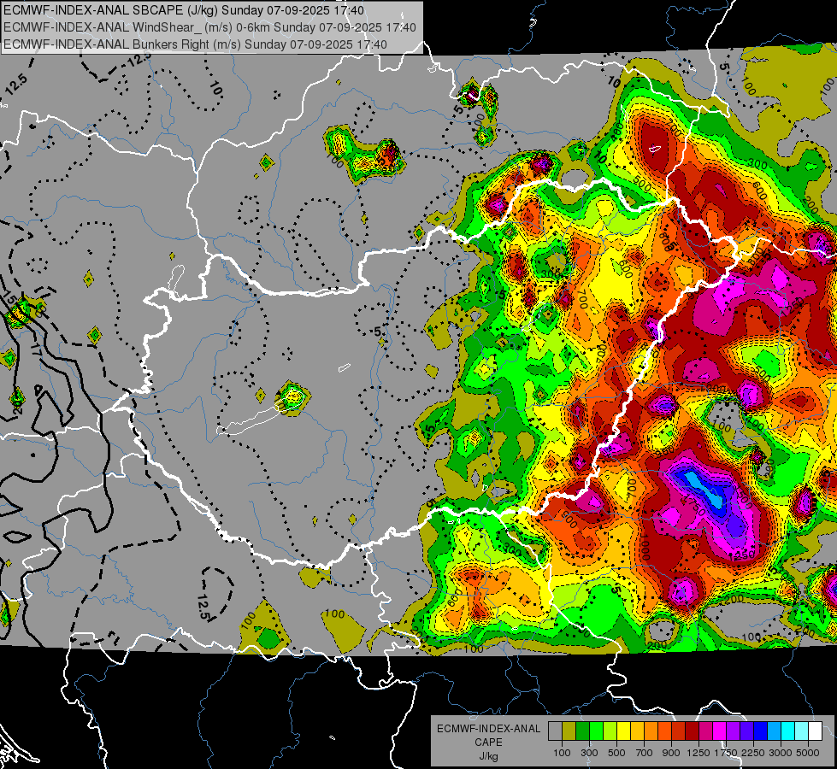
Task: Pick the indigo swatch left of 2250
Action: [746, 731]
